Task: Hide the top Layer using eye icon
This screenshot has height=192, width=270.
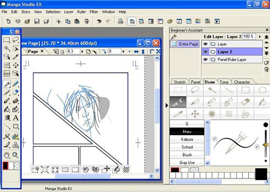Action: [x=205, y=44]
